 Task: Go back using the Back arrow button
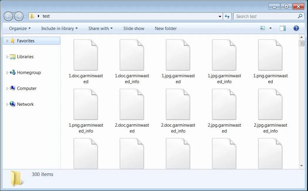8,16
